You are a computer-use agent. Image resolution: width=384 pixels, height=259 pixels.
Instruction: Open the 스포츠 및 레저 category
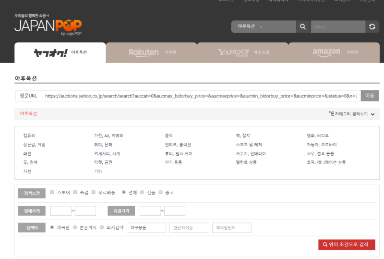point(249,145)
